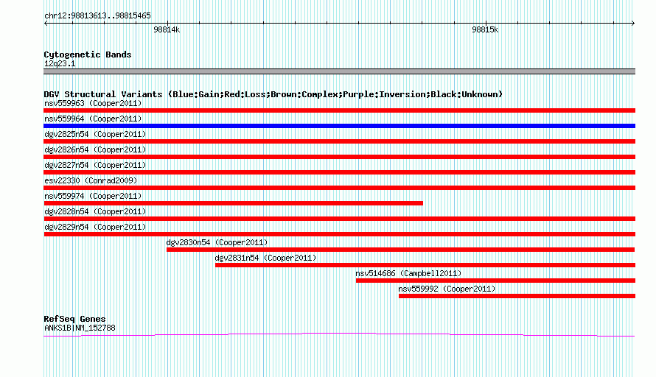Screen dimensions: 656x377
Task: Select the blue nsv559964 gain bar
Action: [x=339, y=126]
